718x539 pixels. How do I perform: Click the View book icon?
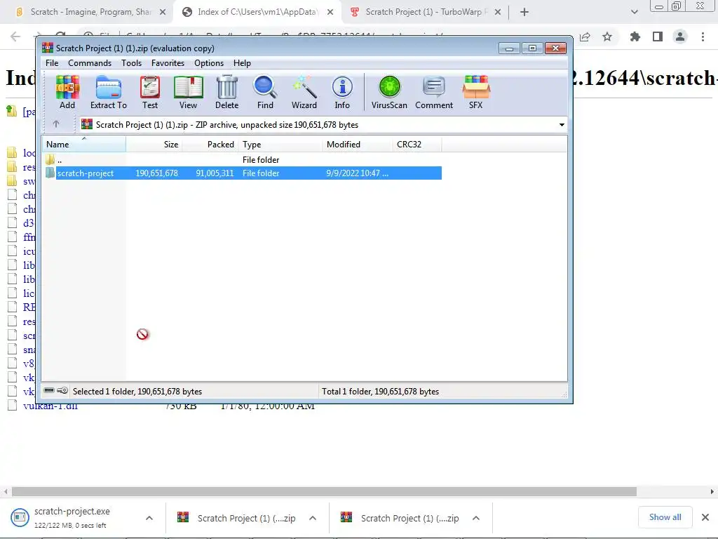pyautogui.click(x=188, y=92)
